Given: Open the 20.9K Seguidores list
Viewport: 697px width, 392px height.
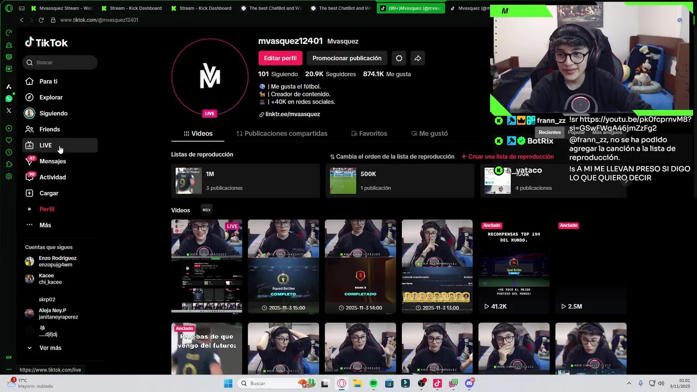Looking at the screenshot, I should [331, 74].
